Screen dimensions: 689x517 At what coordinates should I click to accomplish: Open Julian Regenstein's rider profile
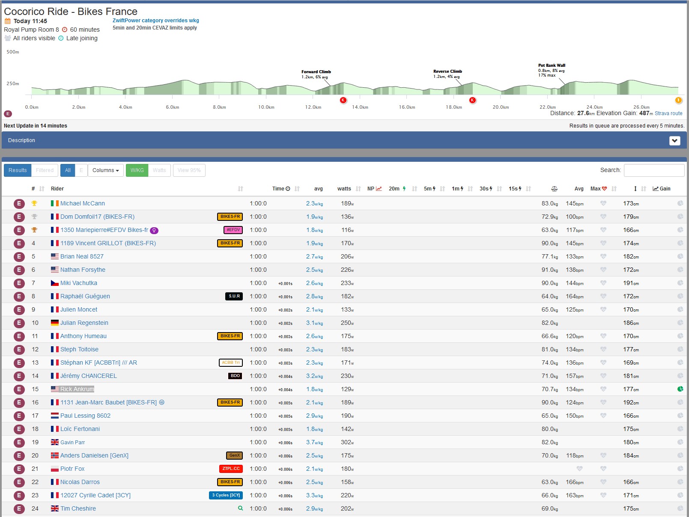pyautogui.click(x=84, y=323)
